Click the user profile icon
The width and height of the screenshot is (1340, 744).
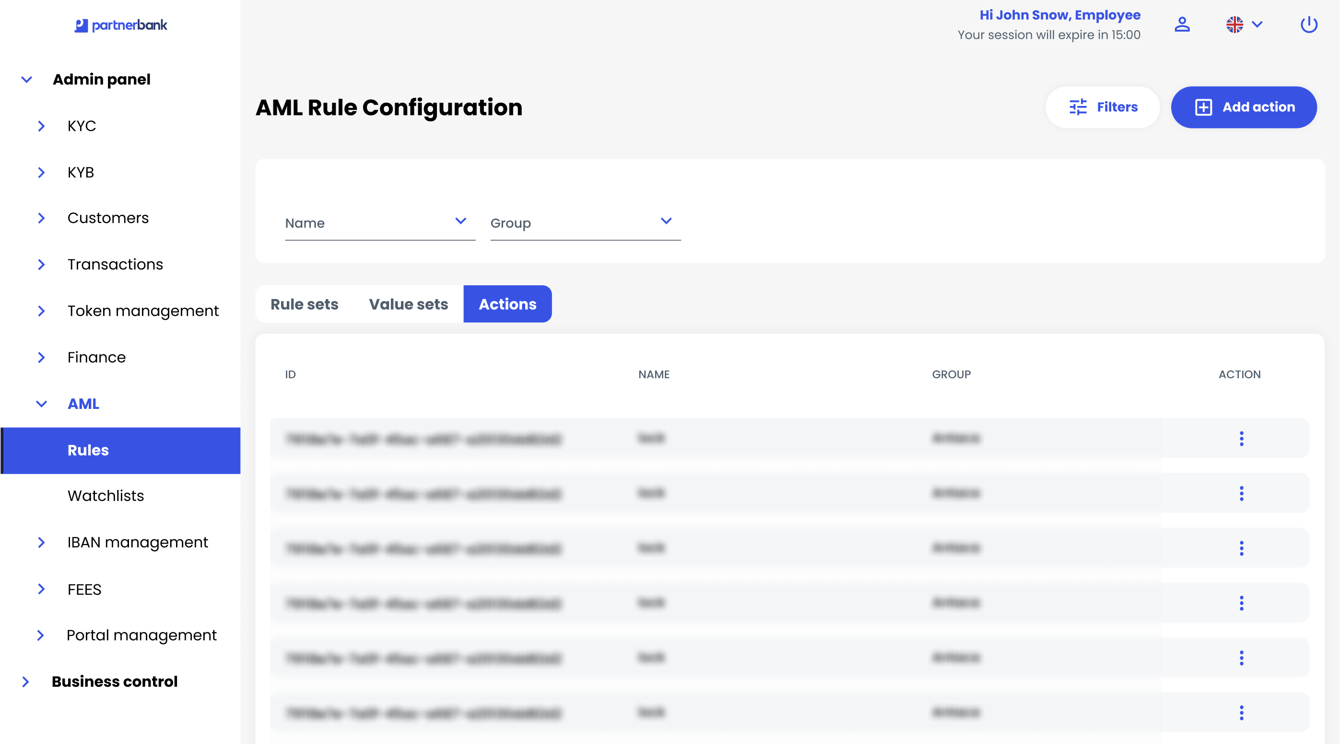(1182, 24)
